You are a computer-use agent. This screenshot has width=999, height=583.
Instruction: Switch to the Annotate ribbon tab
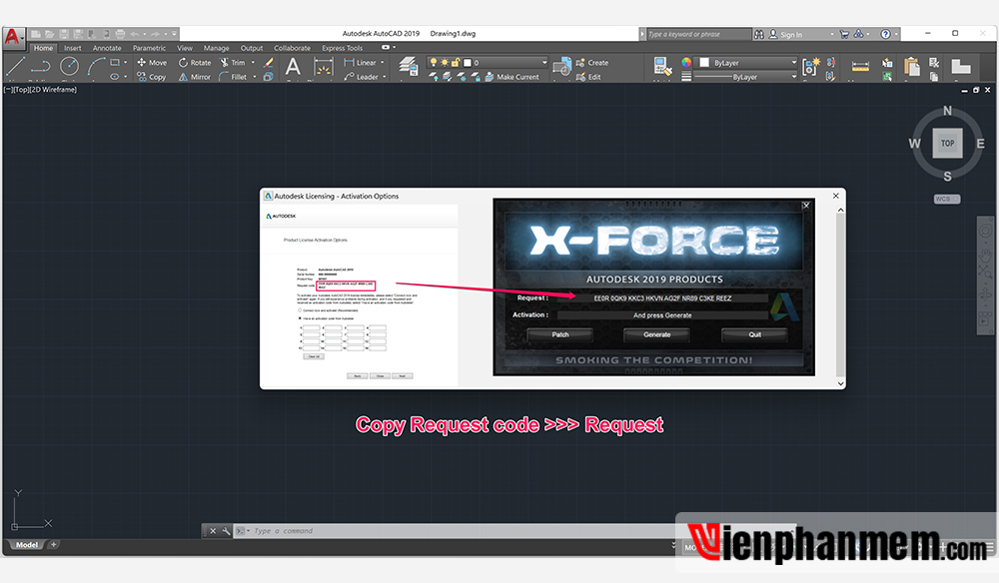click(107, 48)
